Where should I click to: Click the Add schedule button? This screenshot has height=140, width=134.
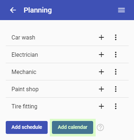(27, 127)
